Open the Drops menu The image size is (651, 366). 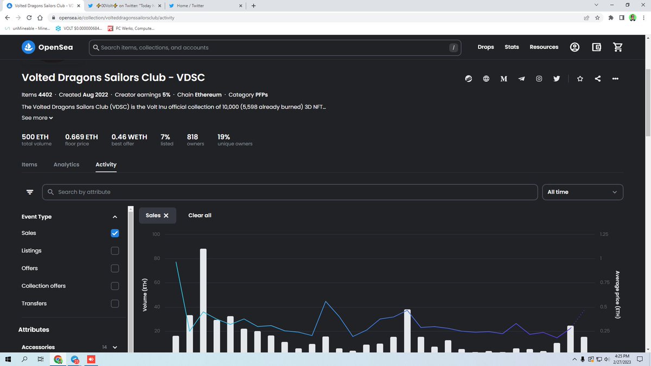point(486,47)
